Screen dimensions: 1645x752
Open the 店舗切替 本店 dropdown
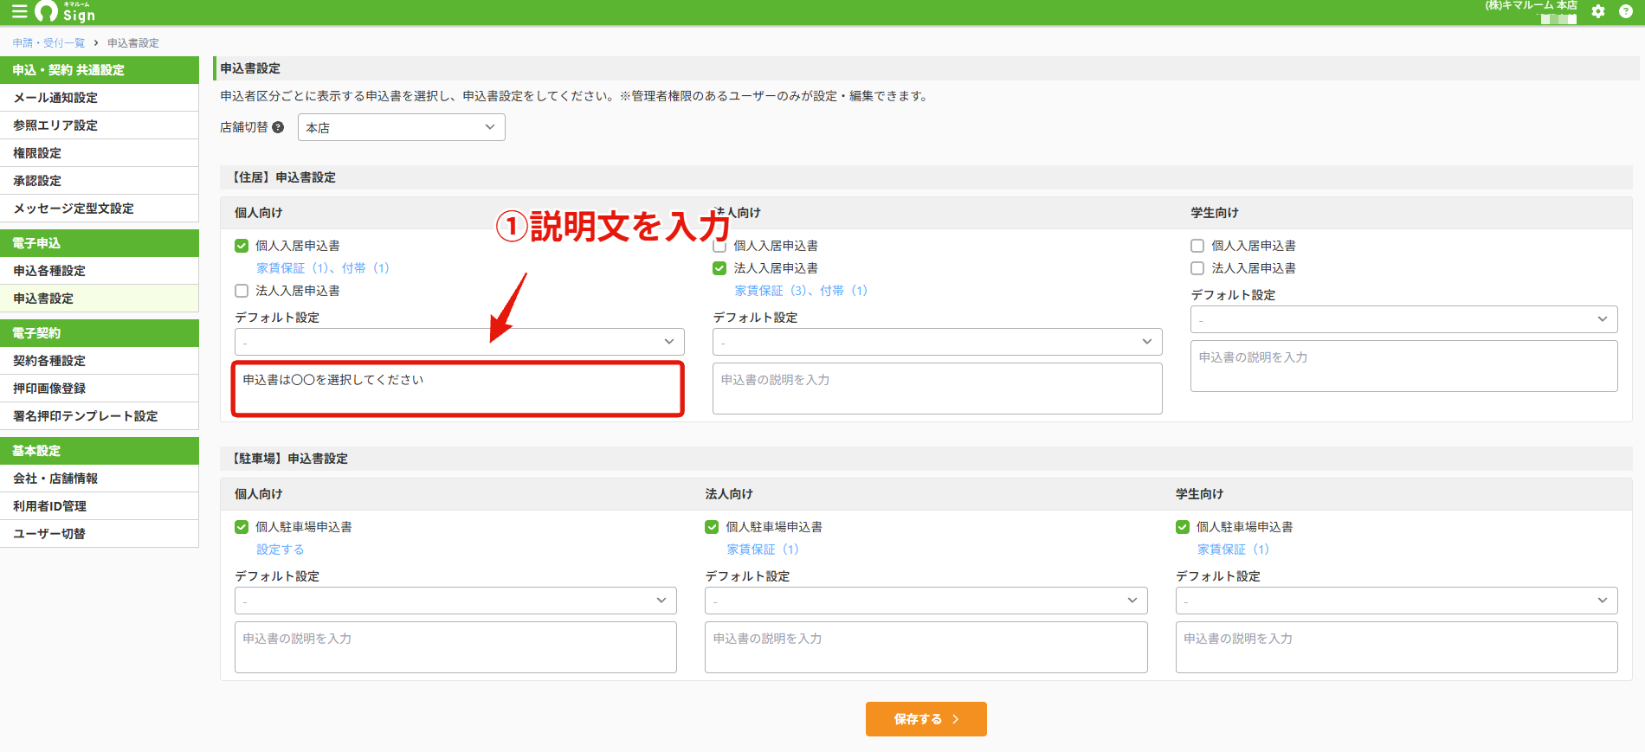coord(402,127)
